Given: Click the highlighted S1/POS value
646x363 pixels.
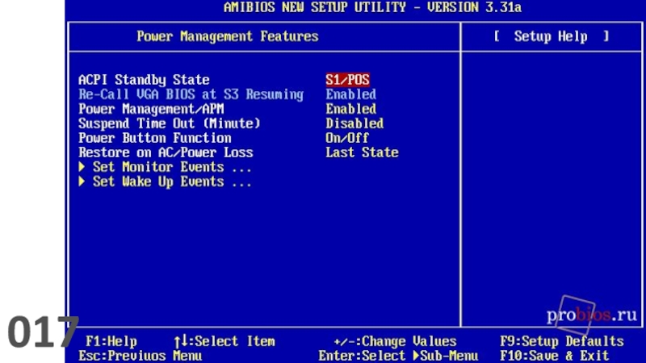Looking at the screenshot, I should [x=347, y=80].
